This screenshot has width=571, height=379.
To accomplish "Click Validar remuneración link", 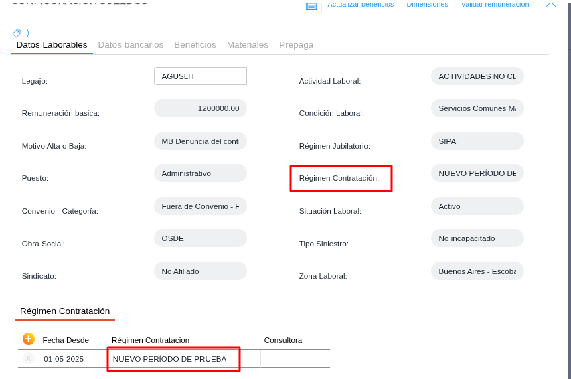I will pyautogui.click(x=495, y=5).
